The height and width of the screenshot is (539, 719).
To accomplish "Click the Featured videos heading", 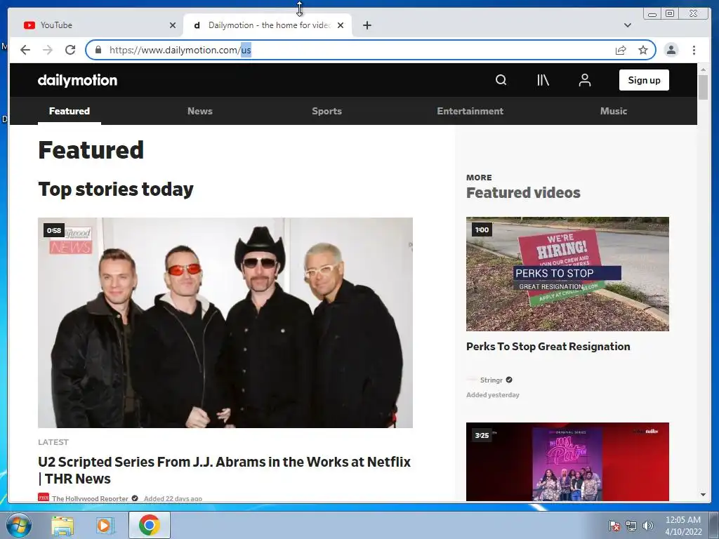I will coord(523,193).
